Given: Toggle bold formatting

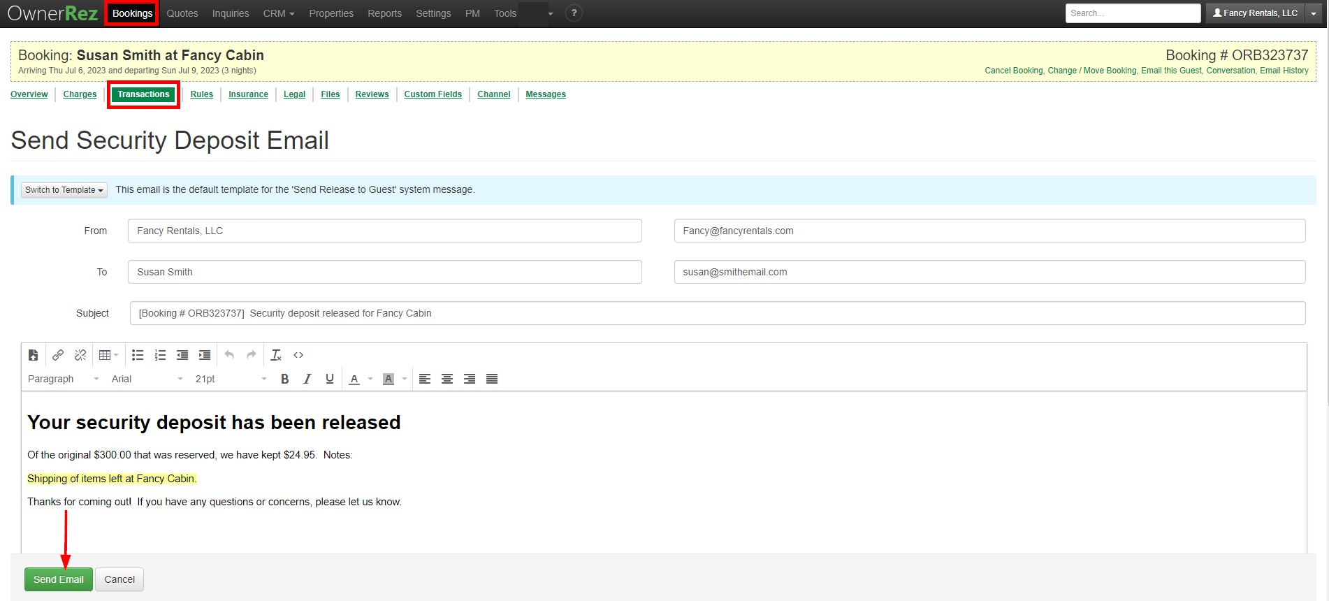Looking at the screenshot, I should point(284,379).
